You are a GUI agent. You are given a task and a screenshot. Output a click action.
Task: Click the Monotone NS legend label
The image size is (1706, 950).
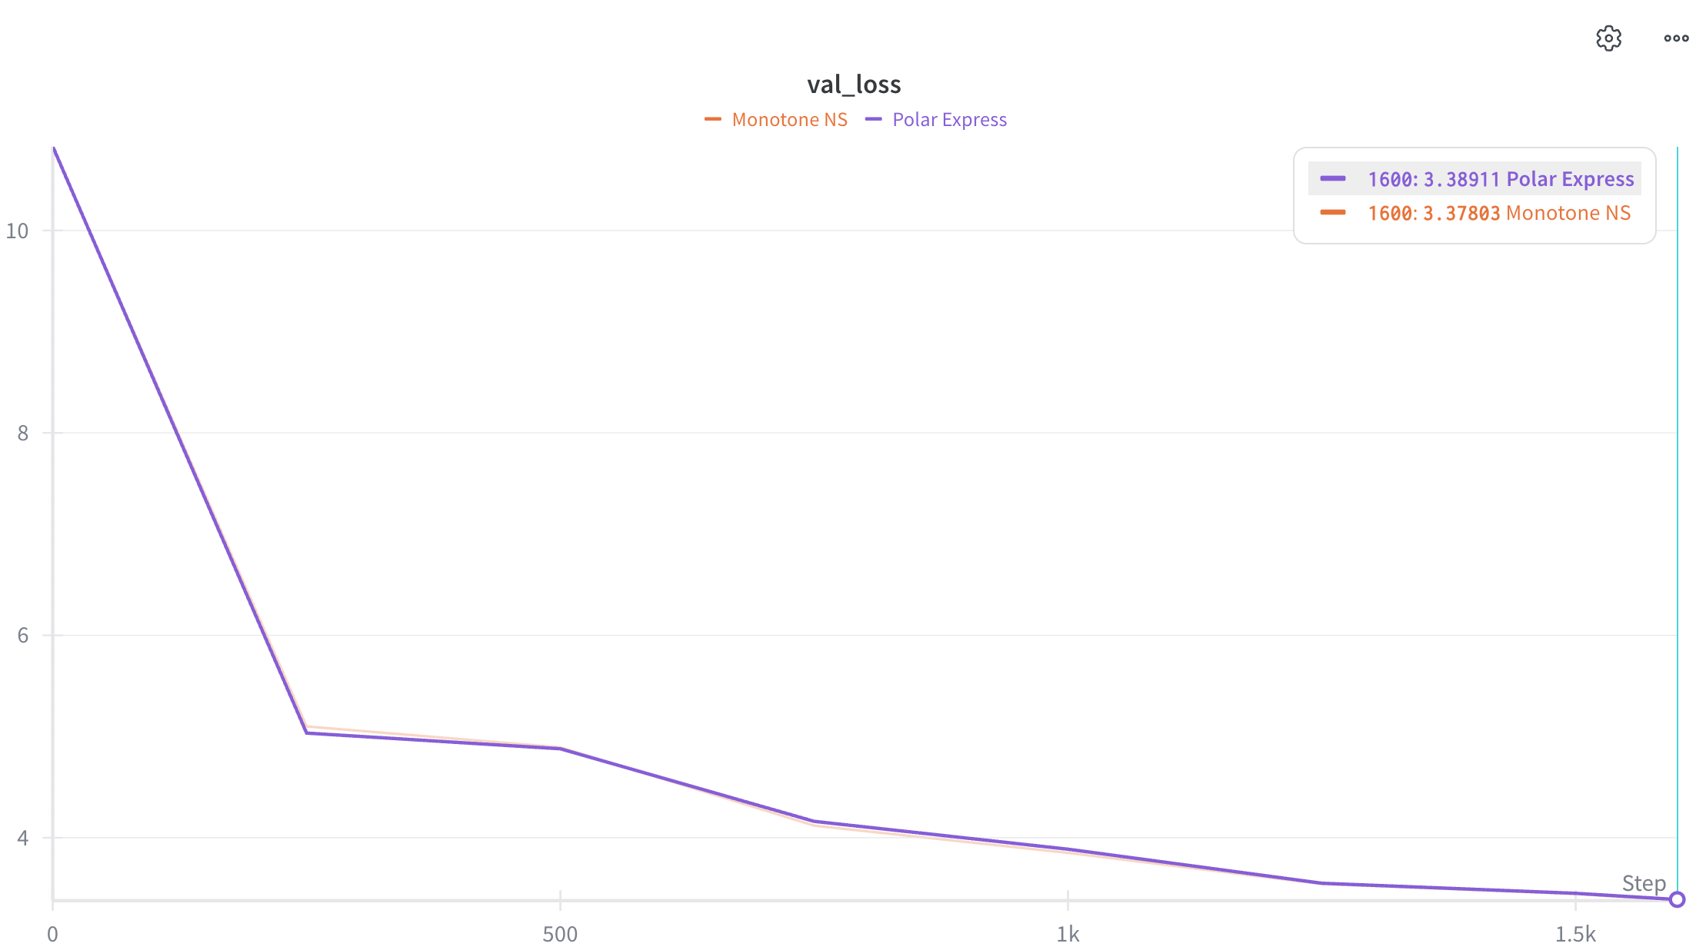[789, 120]
